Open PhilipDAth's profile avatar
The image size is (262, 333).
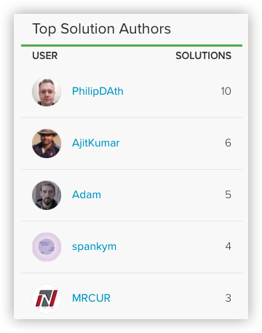point(47,92)
